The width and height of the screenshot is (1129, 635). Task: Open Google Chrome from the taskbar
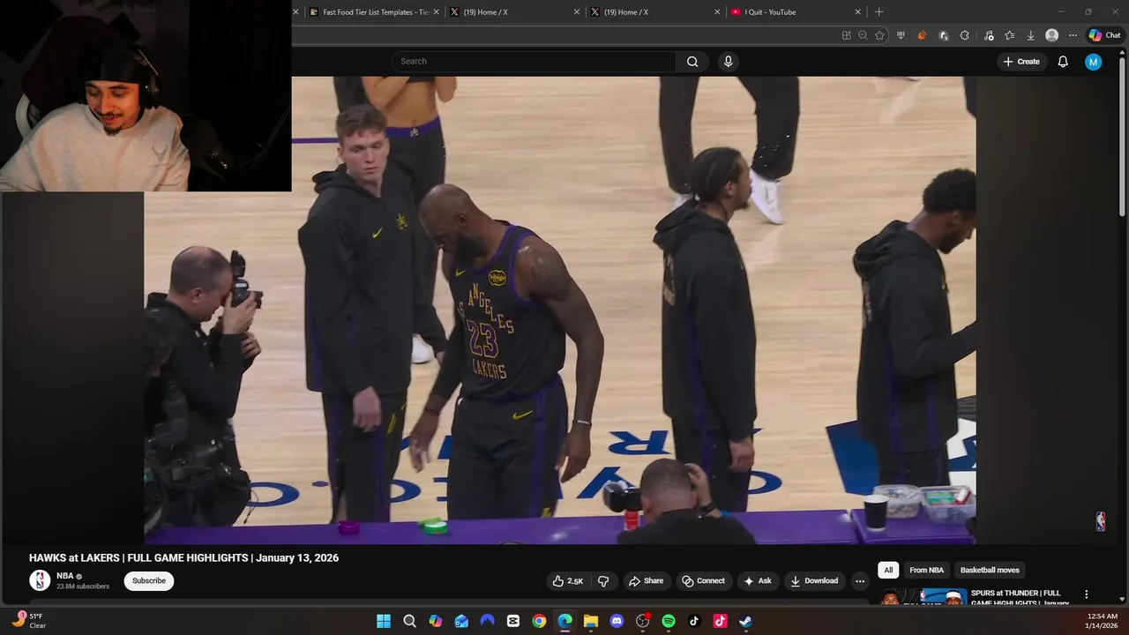click(x=539, y=621)
